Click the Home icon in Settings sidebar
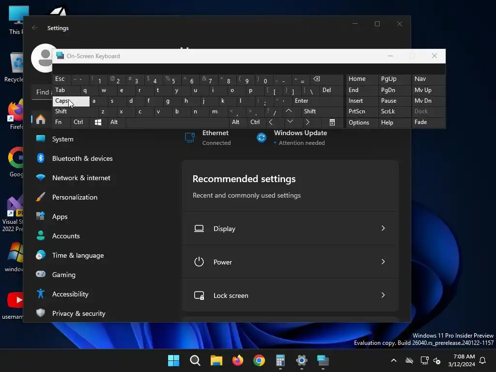This screenshot has width=496, height=372. 41,120
